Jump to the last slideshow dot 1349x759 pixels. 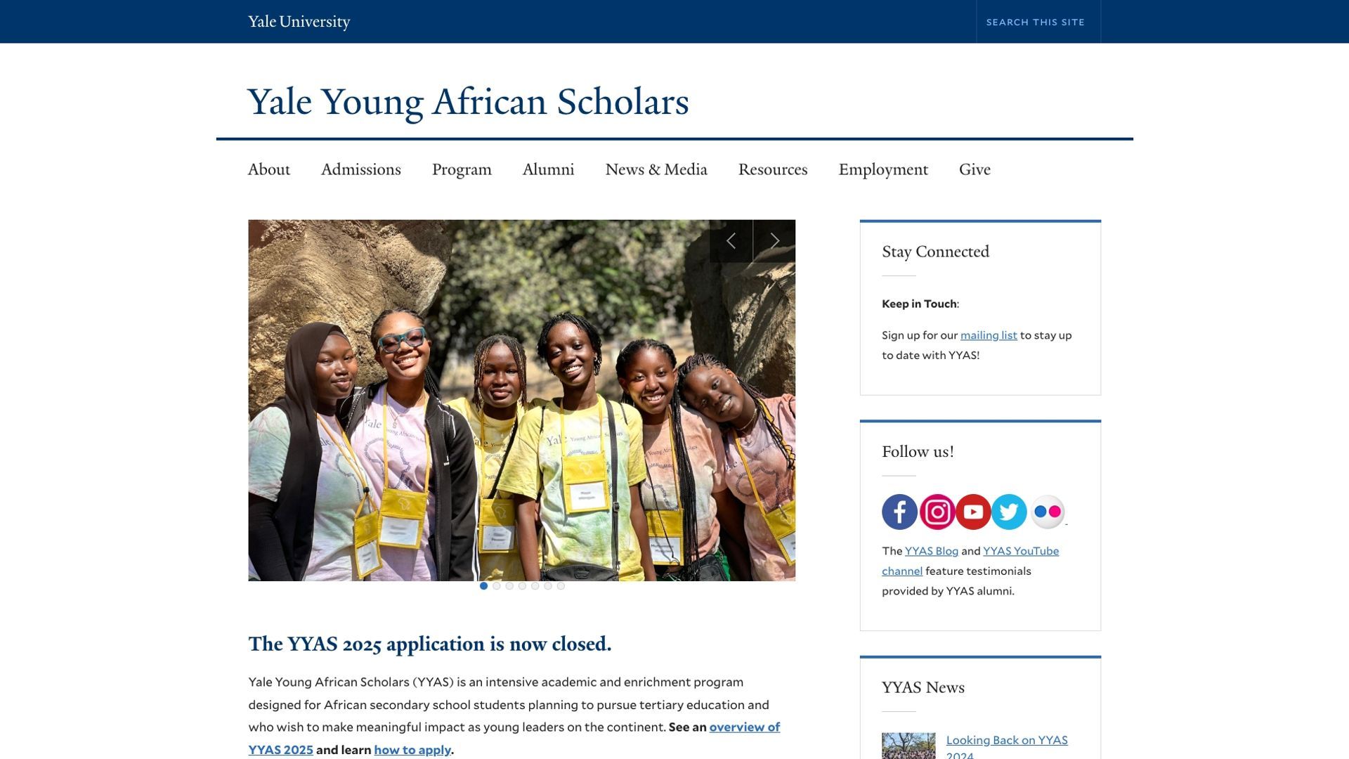[x=561, y=586]
